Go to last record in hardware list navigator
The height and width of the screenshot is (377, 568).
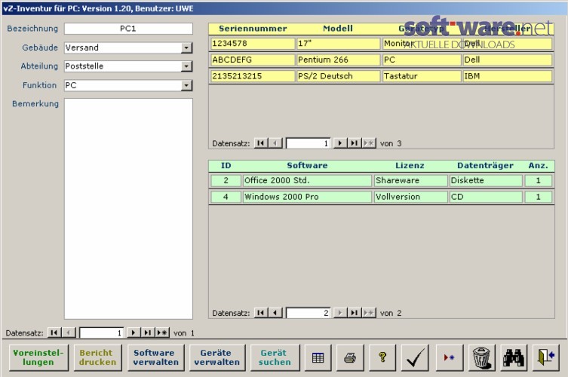coord(355,143)
